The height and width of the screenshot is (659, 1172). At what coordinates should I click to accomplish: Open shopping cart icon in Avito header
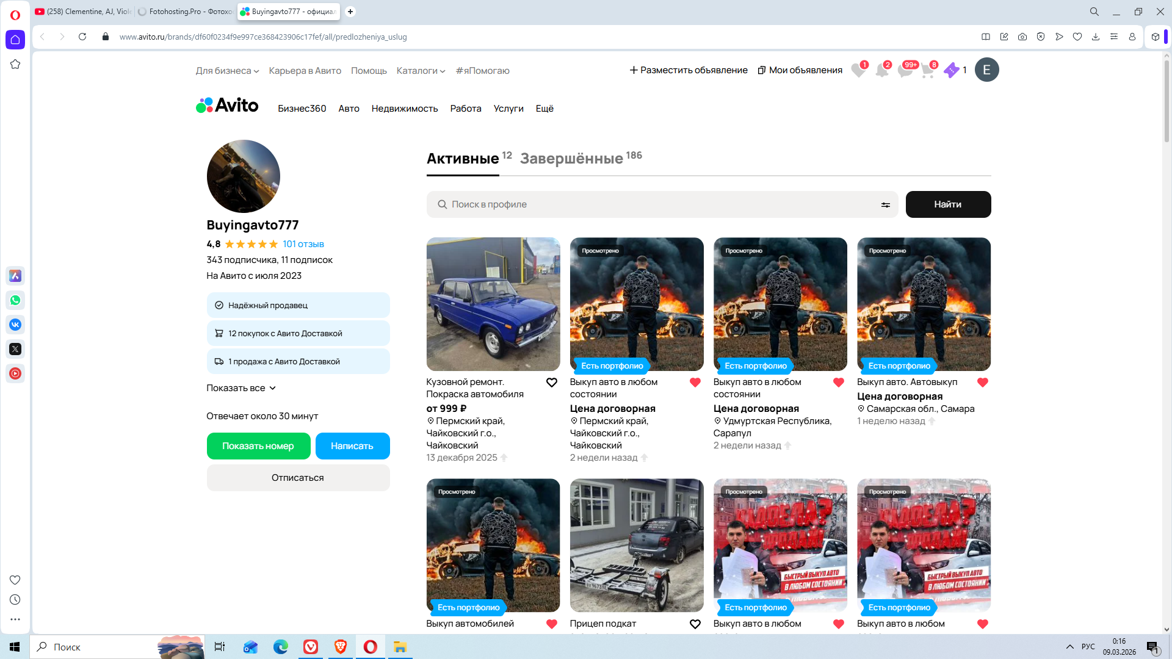pos(927,71)
